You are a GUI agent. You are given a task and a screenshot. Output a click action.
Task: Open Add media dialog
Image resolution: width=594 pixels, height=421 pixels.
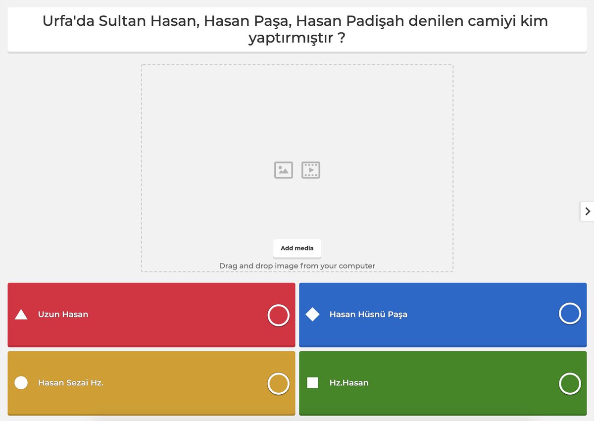point(297,248)
